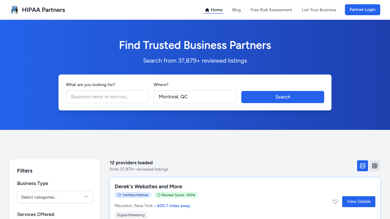The height and width of the screenshot is (219, 390).
Task: Open the Blog page
Action: (236, 10)
